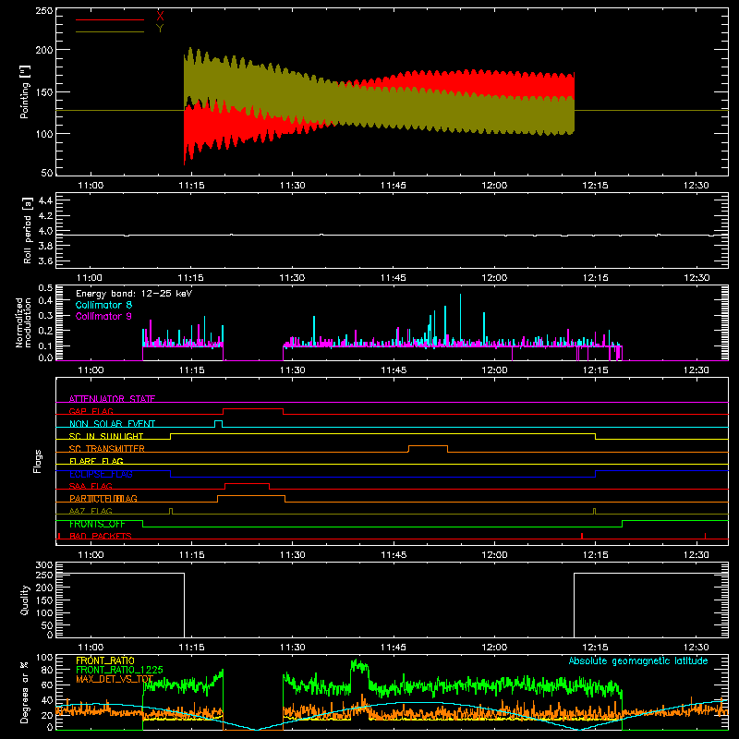The width and height of the screenshot is (739, 739).
Task: Click the 11:45 tick label under roll period plot
Action: pyautogui.click(x=394, y=278)
